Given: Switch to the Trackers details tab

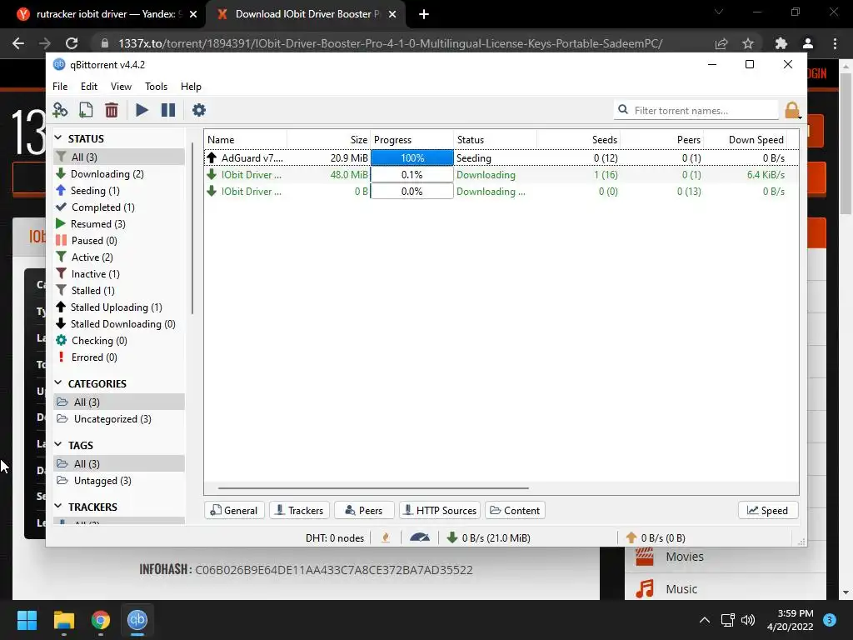Looking at the screenshot, I should coord(299,511).
